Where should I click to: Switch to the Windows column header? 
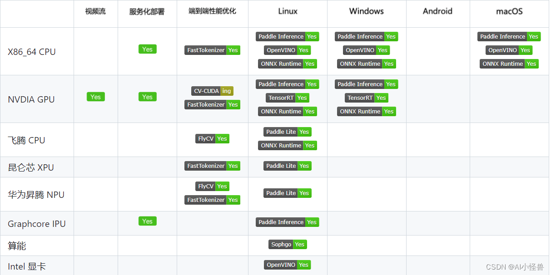point(366,11)
